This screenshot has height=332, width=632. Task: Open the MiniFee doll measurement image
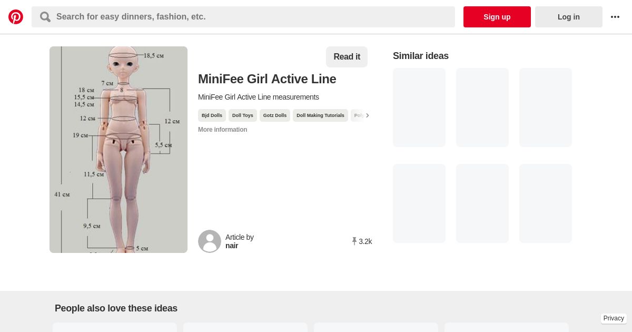tap(118, 150)
